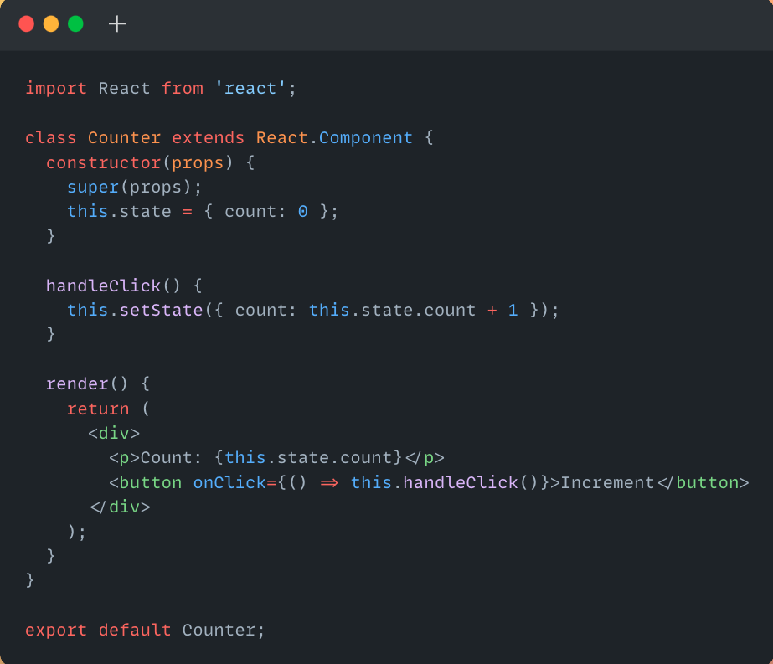Click the setState method call
Viewport: 773px width, 664px height.
161,310
